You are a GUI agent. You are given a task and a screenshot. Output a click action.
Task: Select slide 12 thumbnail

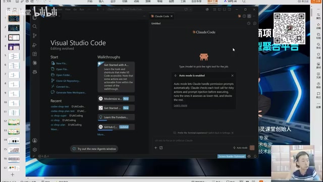[14, 122]
